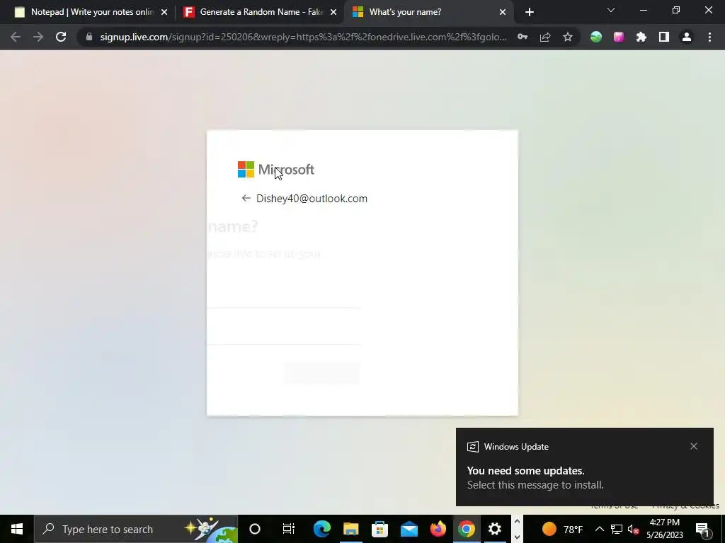Switch to the Notepad browser tab
The image size is (725, 543).
pyautogui.click(x=91, y=12)
